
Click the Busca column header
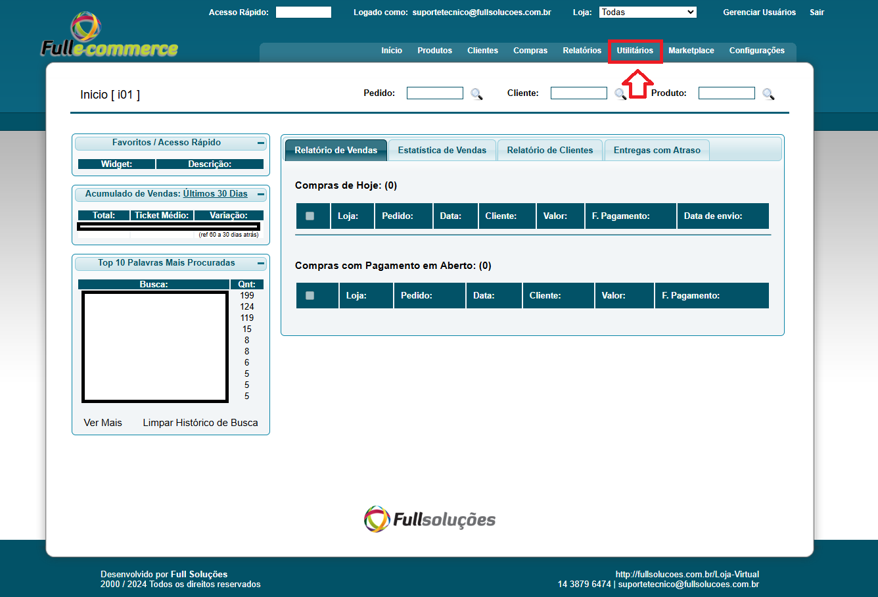coord(154,284)
